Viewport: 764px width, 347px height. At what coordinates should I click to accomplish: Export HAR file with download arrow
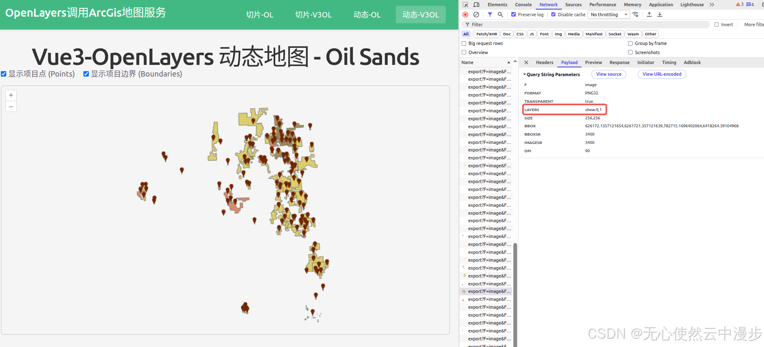660,15
